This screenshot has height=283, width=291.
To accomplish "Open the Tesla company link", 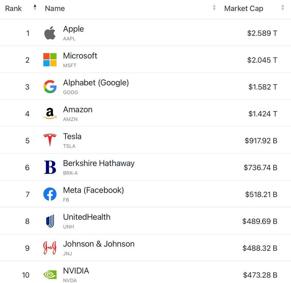I will tap(72, 136).
